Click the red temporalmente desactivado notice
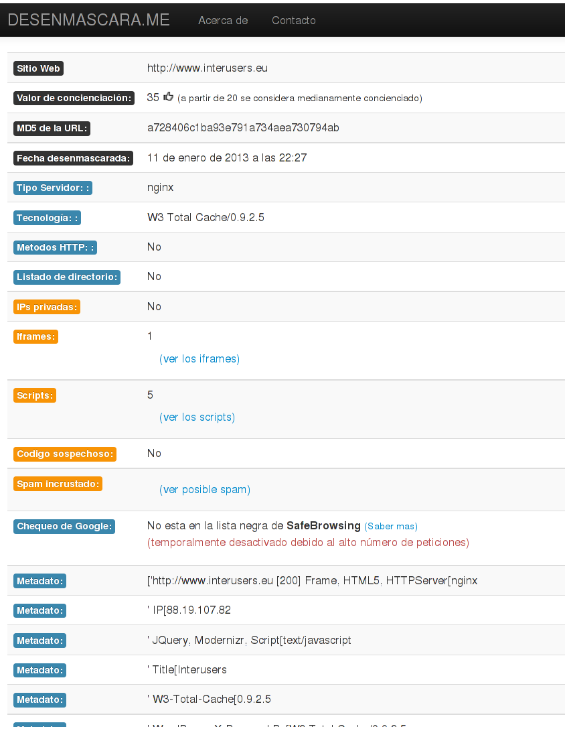Screen dimensions: 565x733 pyautogui.click(x=308, y=543)
